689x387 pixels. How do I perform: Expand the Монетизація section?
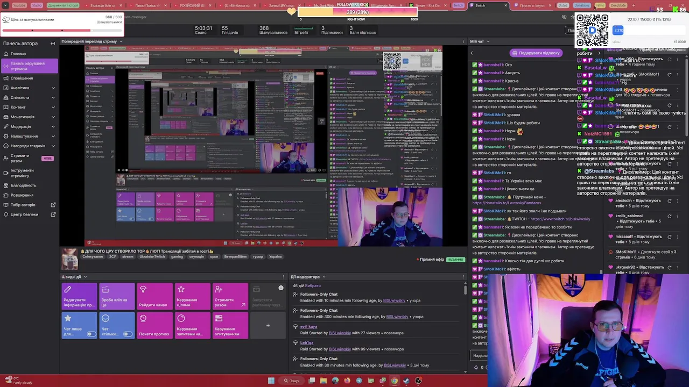tap(30, 117)
